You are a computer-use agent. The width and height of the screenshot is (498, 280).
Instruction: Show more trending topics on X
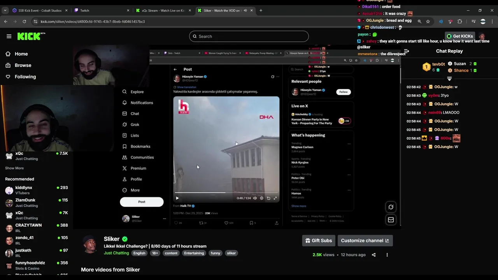point(299,206)
